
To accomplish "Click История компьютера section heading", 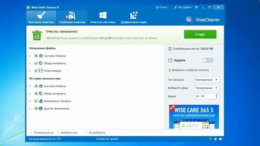I will pos(45,78).
